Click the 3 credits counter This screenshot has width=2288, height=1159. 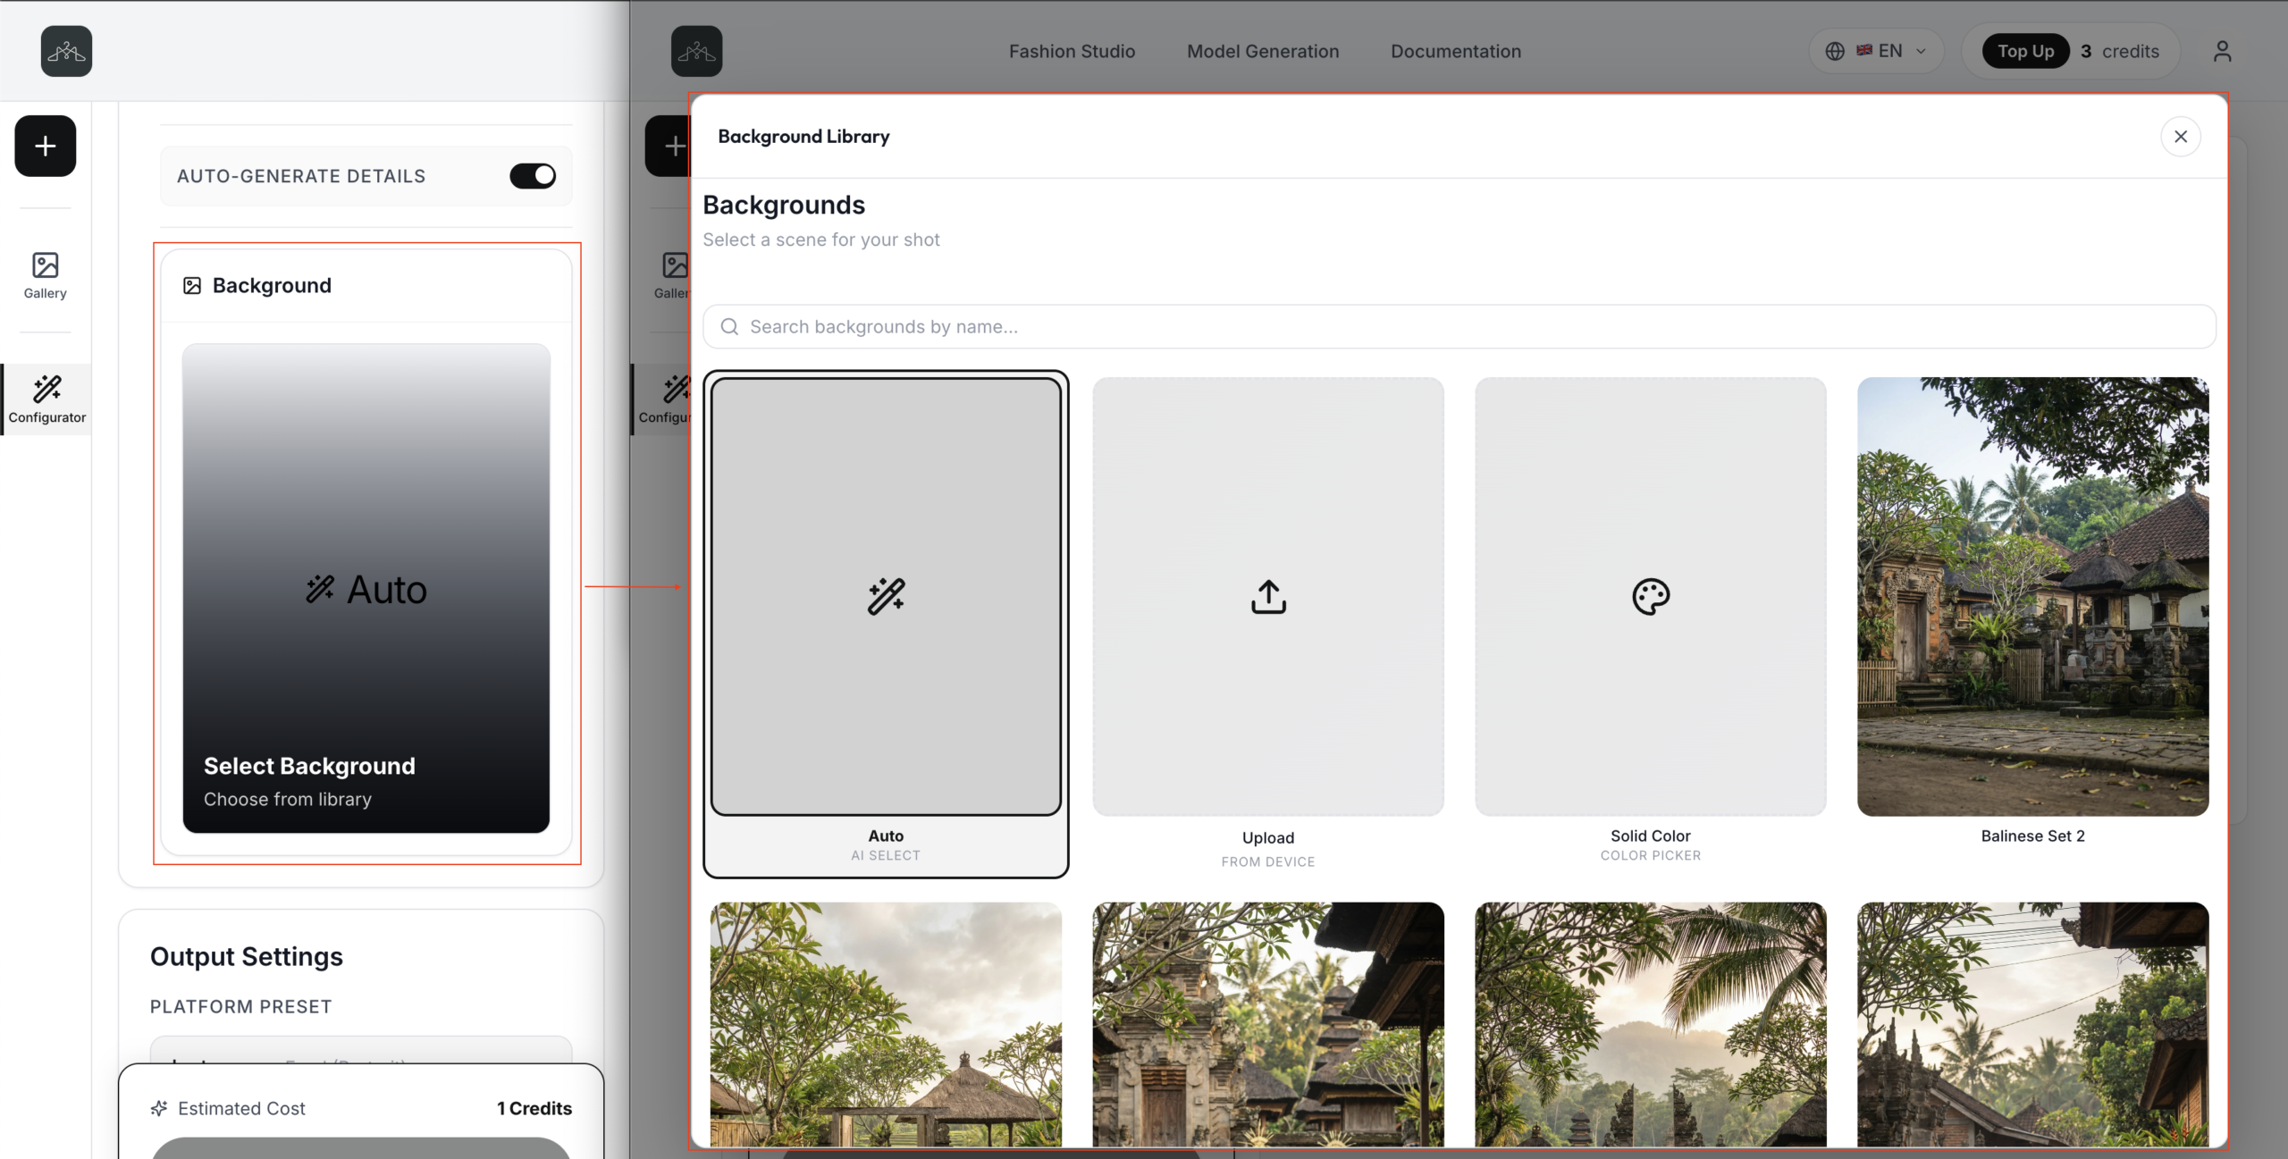point(2120,52)
